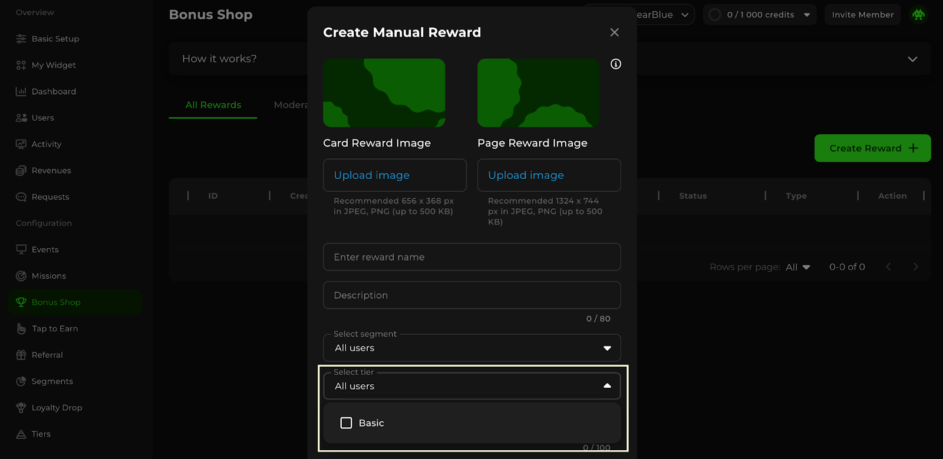Check the Basic tier checkbox
The width and height of the screenshot is (943, 459).
pos(347,423)
